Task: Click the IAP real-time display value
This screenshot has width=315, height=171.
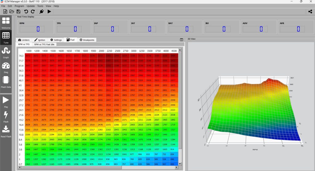Action: click(x=106, y=29)
